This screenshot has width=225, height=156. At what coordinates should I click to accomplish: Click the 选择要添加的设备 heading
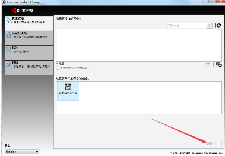point(68,19)
